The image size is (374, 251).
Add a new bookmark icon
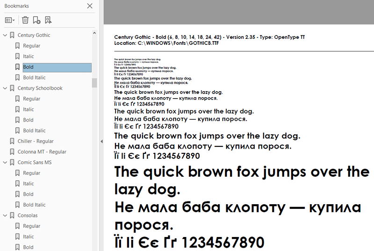coord(36,20)
